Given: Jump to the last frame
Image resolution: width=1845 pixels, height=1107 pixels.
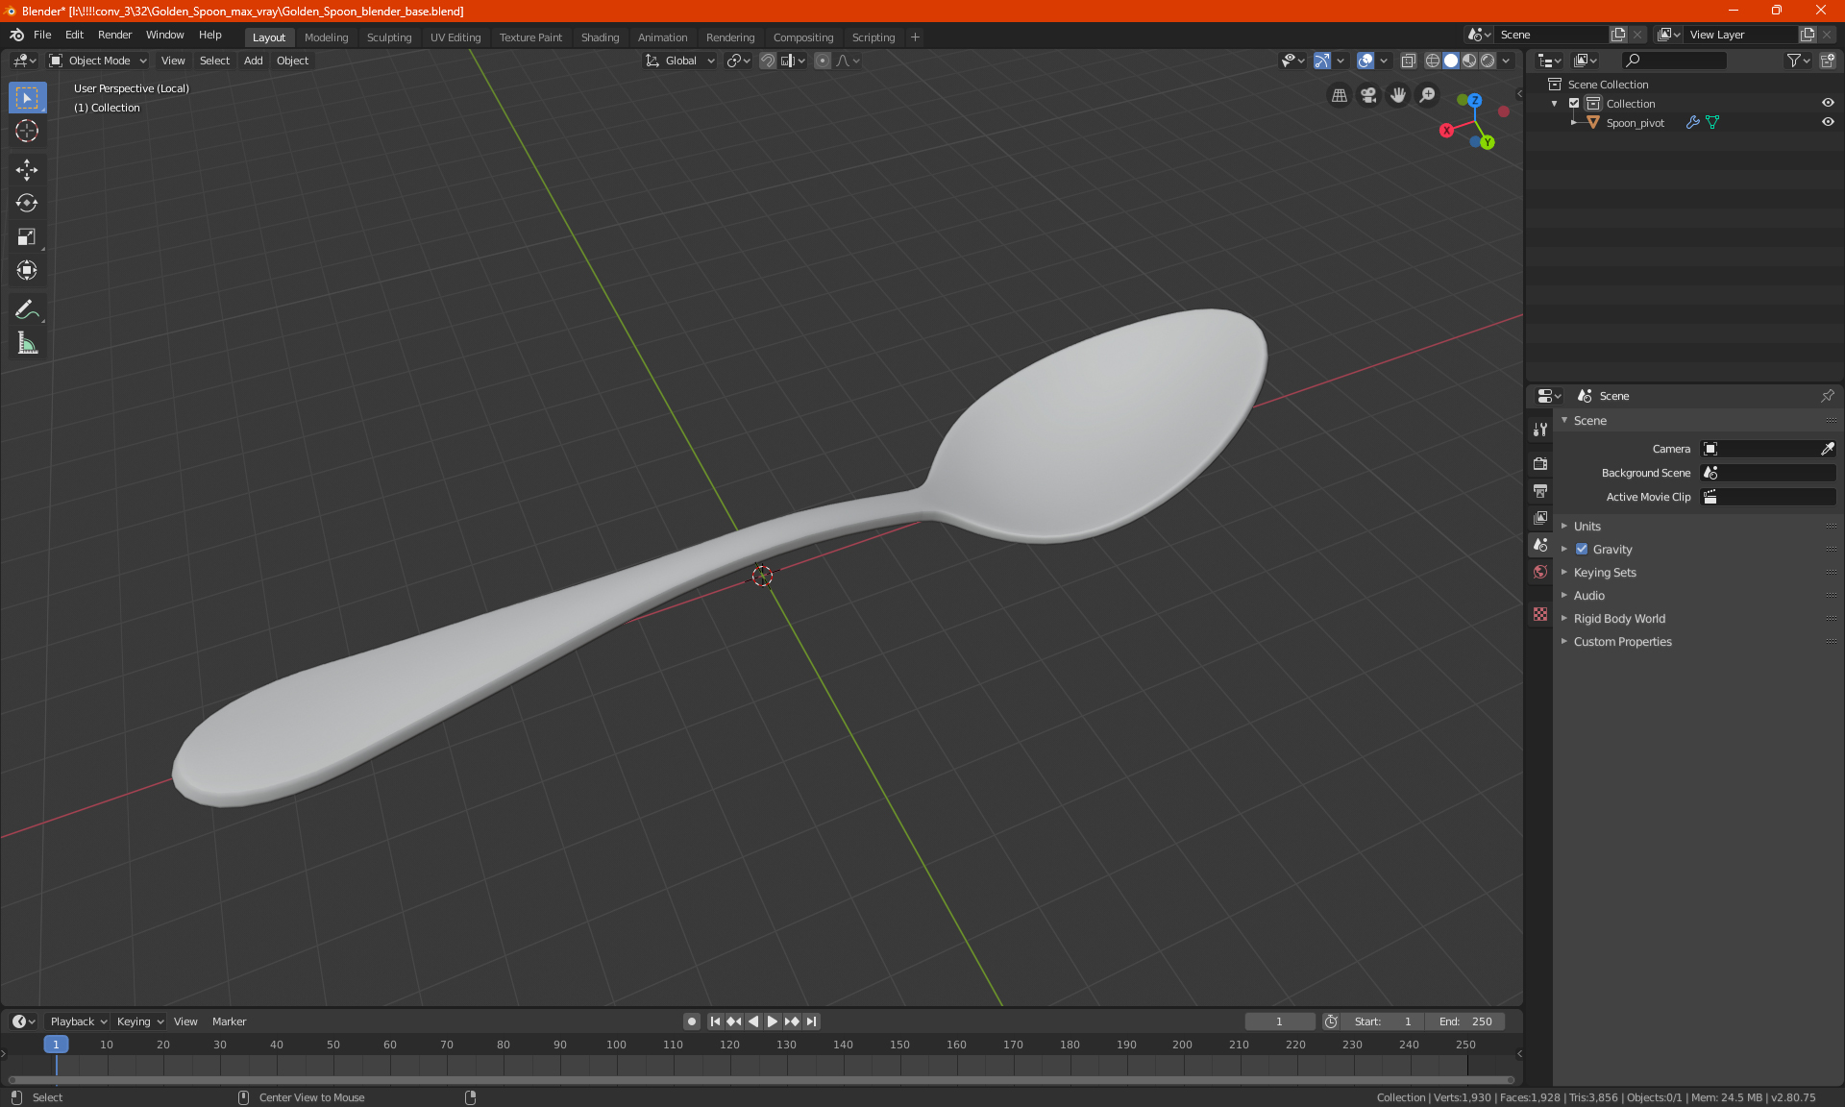Looking at the screenshot, I should 811,1021.
